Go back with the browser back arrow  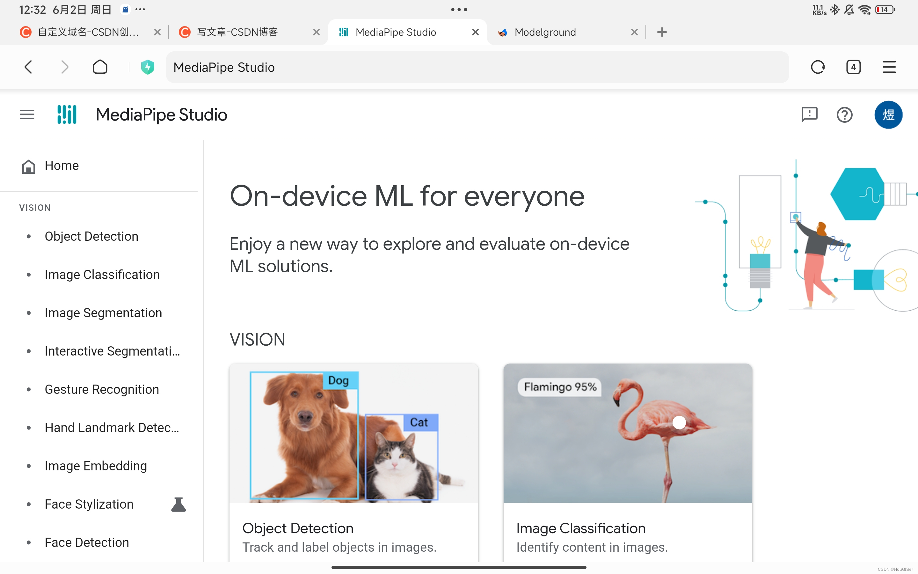[x=28, y=67]
